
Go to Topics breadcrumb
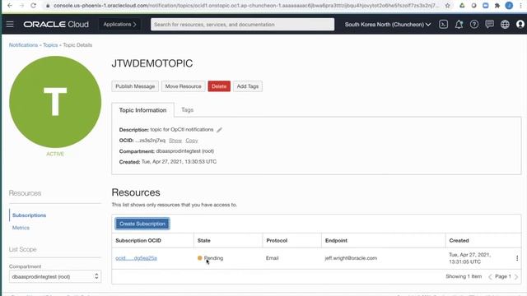[x=50, y=45]
